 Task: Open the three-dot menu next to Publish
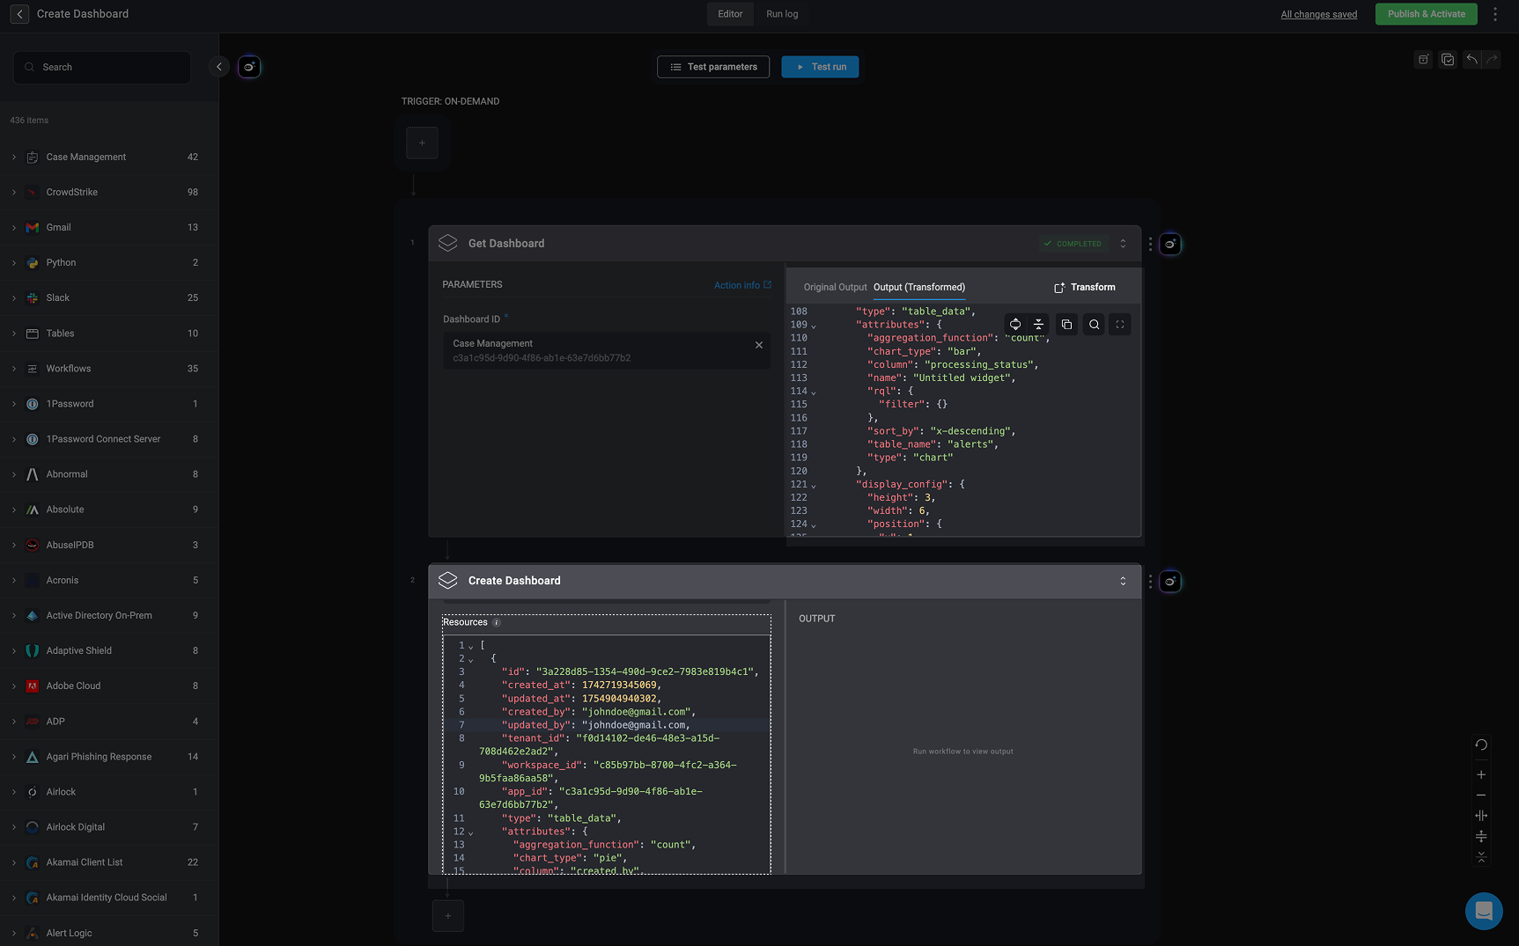coord(1495,14)
